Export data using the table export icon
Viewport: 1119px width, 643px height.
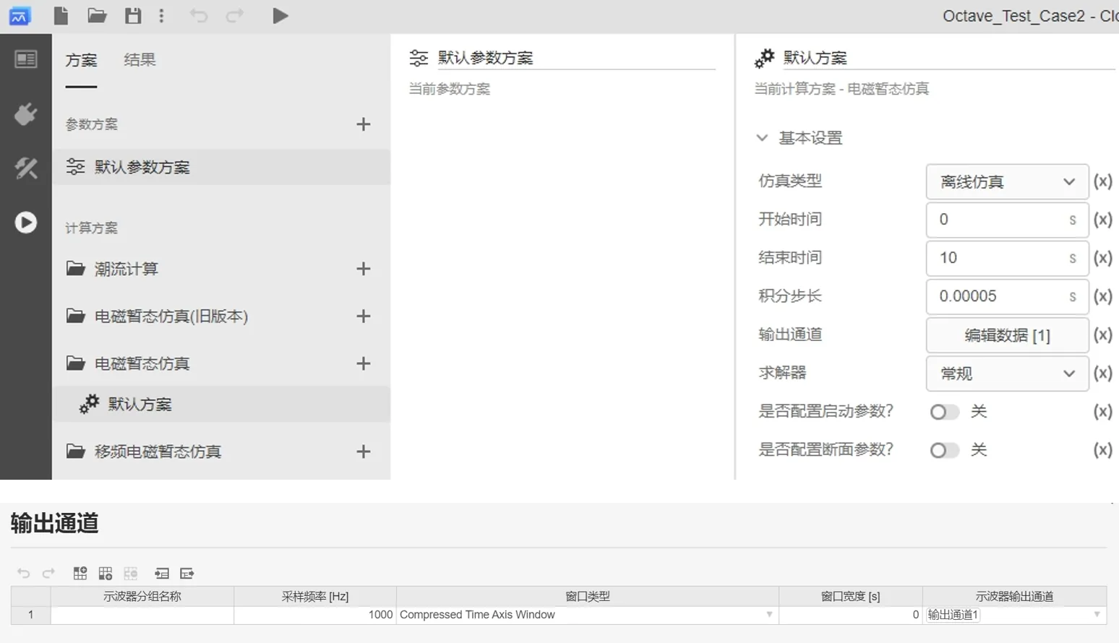[x=187, y=573]
